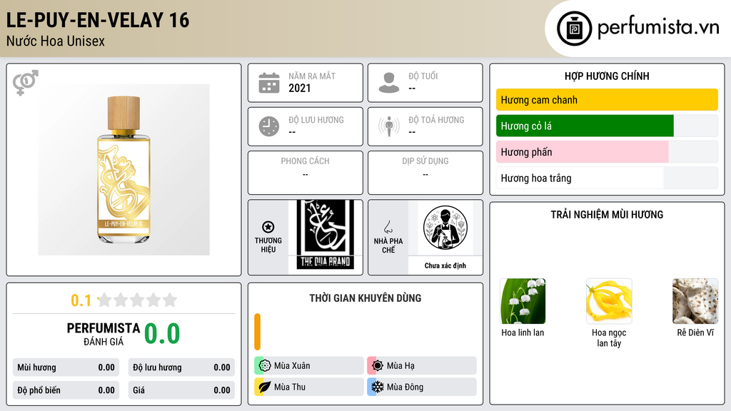Click the PERFUMISTA ĐÁNH GIÁ label
This screenshot has width=731, height=411.
click(104, 334)
